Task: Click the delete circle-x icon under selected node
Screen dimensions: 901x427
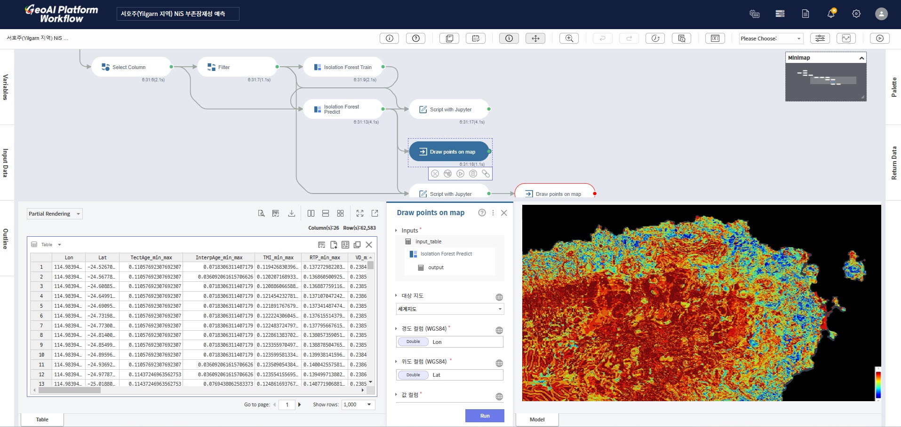Action: [x=435, y=174]
